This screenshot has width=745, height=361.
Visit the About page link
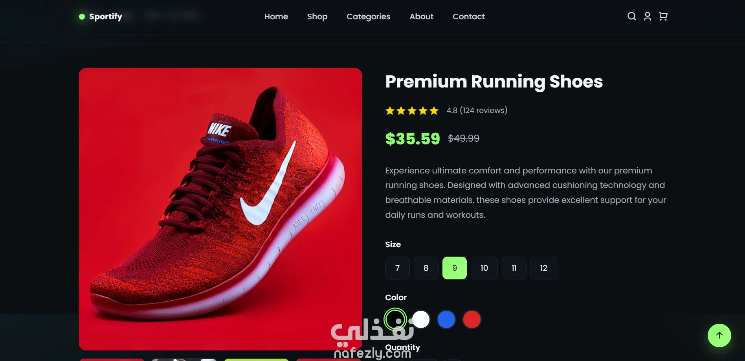[421, 16]
